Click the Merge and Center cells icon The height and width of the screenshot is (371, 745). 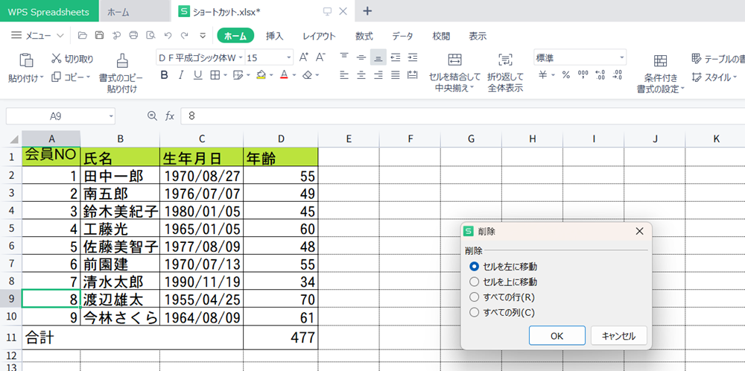(x=454, y=60)
